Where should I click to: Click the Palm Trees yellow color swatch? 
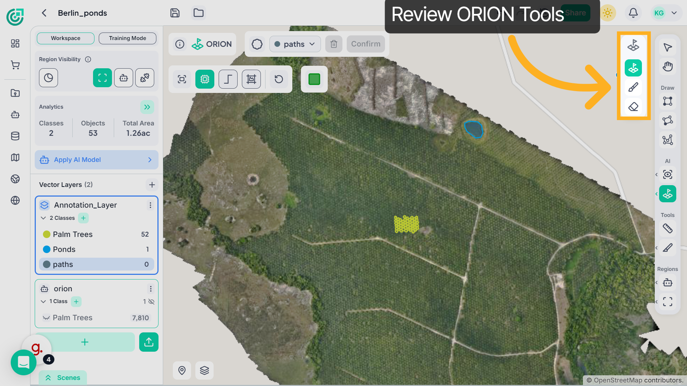pyautogui.click(x=47, y=234)
